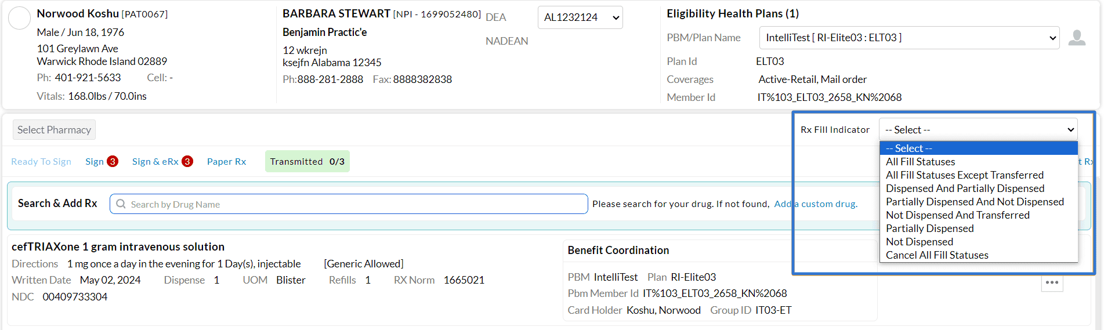
Task: Select Dispensed And Partially Dispensed option
Action: click(x=965, y=188)
